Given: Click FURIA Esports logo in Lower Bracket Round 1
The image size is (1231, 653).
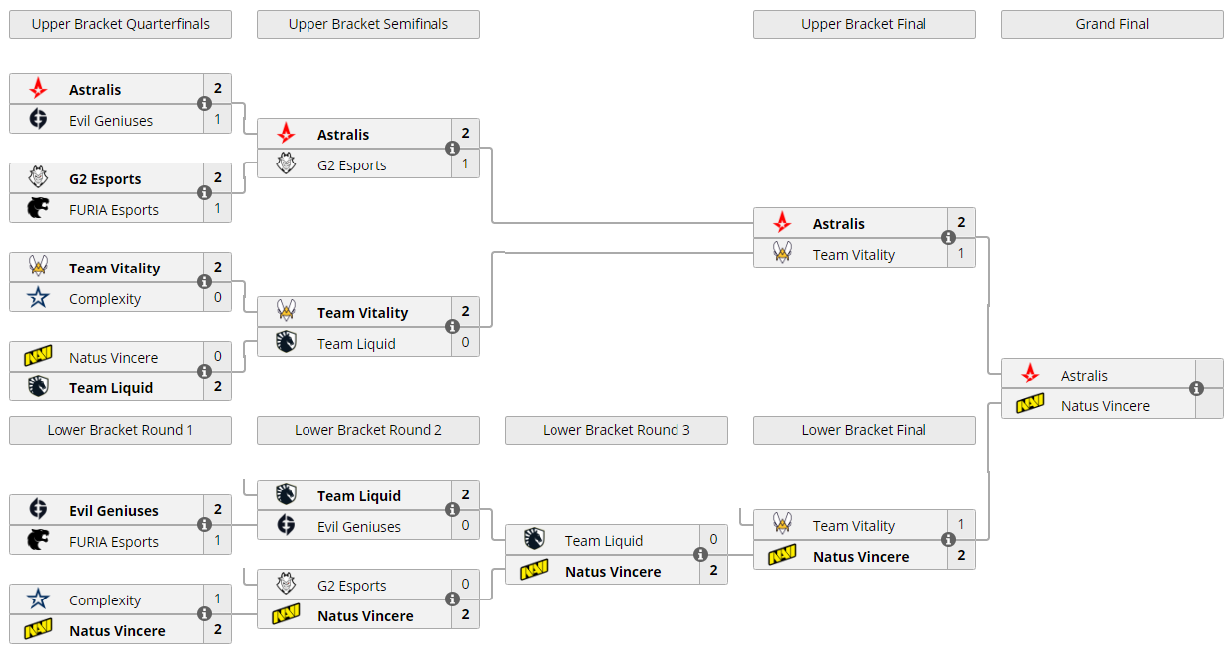Looking at the screenshot, I should click(38, 541).
